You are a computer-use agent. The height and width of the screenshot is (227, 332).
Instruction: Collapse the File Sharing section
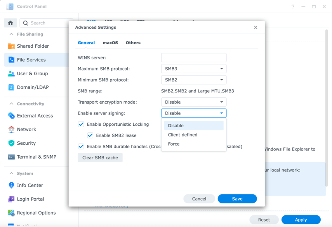11,34
